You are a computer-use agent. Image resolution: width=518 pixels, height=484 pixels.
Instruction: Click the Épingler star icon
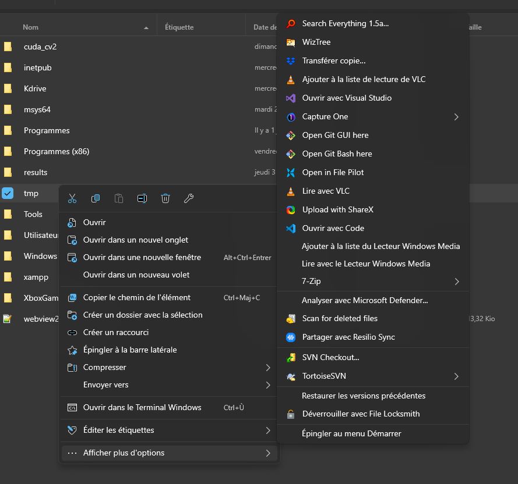point(72,350)
